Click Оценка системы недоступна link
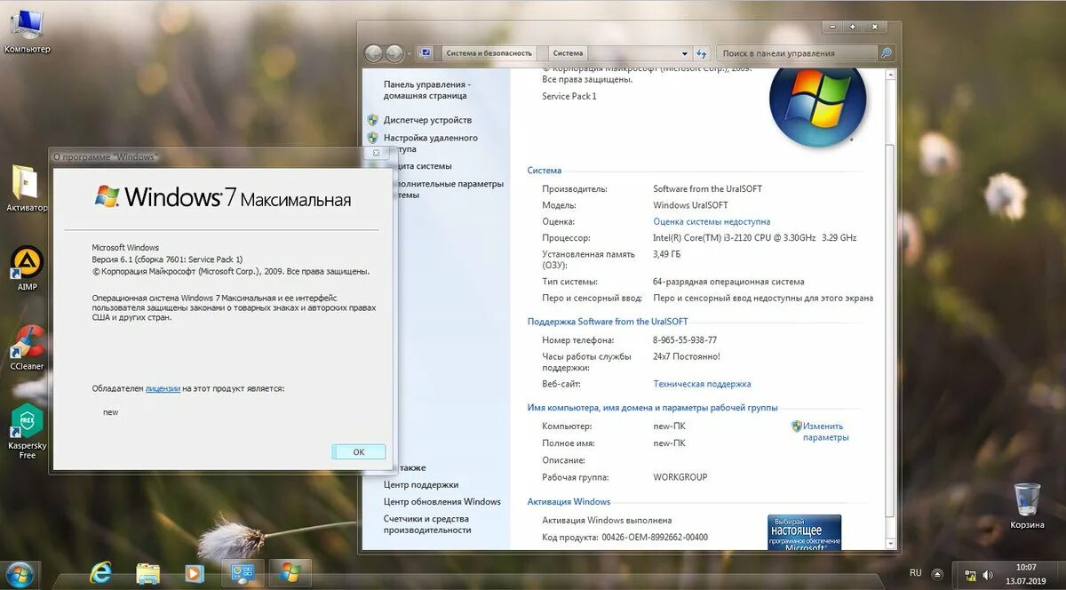The height and width of the screenshot is (590, 1066). [712, 221]
